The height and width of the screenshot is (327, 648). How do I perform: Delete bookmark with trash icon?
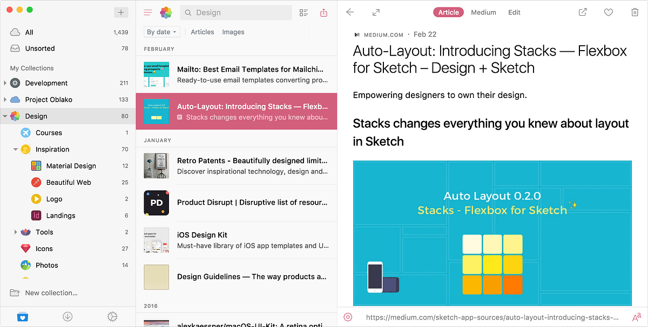[x=634, y=12]
